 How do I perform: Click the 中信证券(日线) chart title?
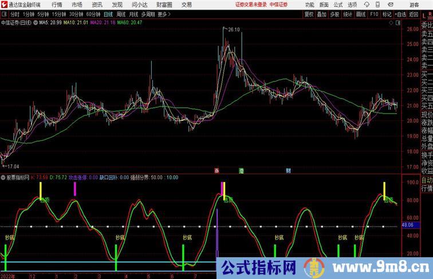tap(16, 23)
